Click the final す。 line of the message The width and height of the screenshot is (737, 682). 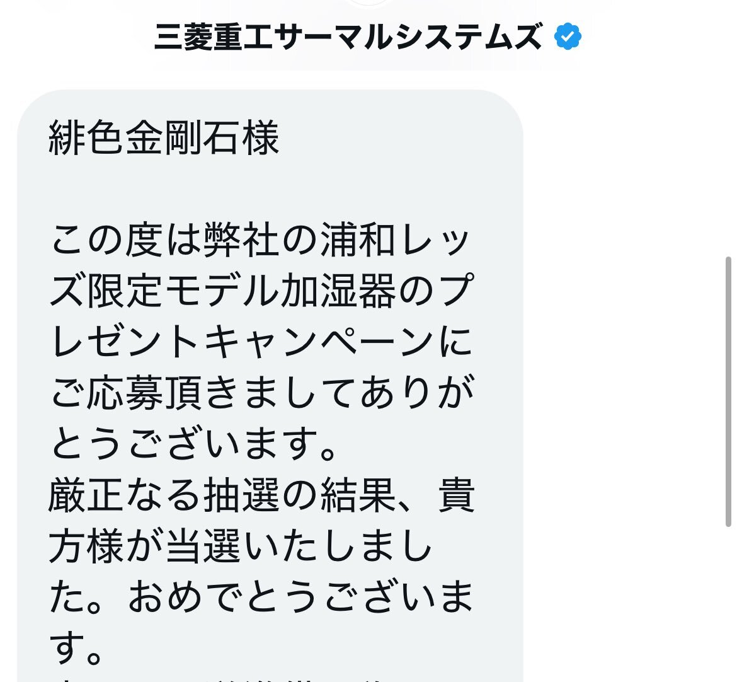click(x=75, y=647)
